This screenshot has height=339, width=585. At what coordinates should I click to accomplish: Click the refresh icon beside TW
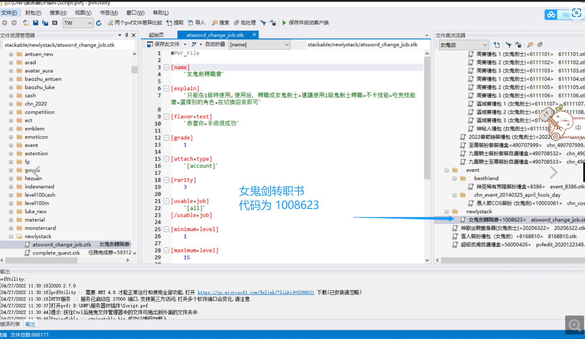coord(99,23)
